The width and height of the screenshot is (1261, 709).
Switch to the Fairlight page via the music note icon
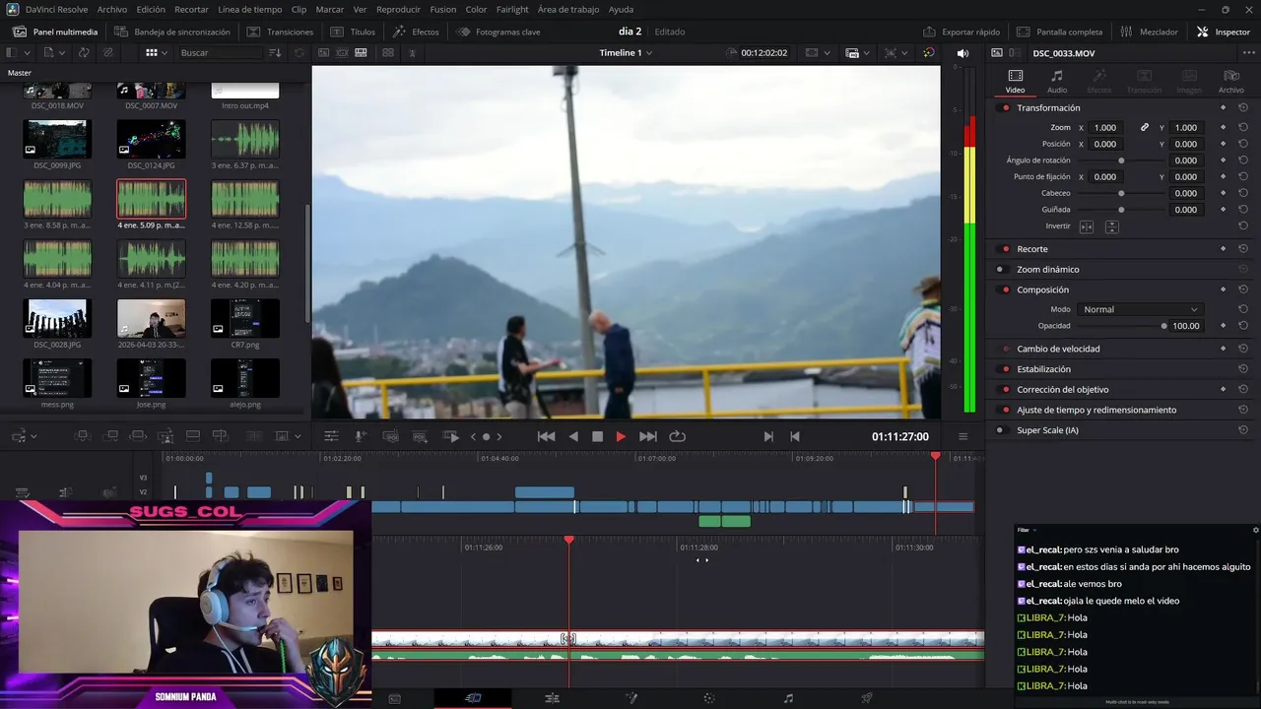(788, 698)
